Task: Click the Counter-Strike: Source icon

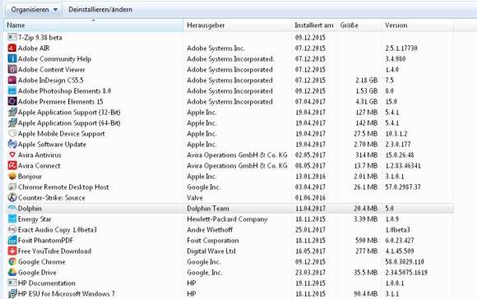Action: (12, 197)
